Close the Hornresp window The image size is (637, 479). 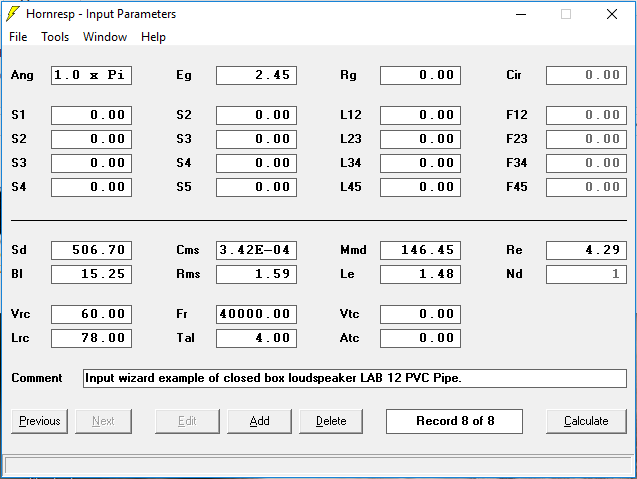click(x=612, y=14)
